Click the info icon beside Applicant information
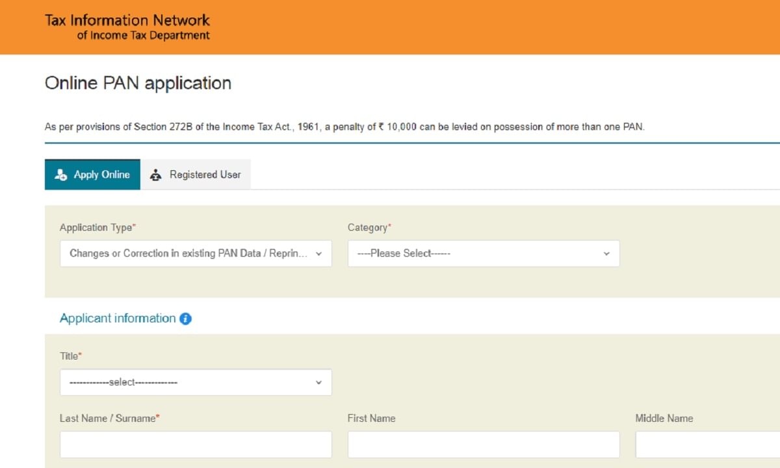Viewport: 780px width, 468px height. point(185,318)
